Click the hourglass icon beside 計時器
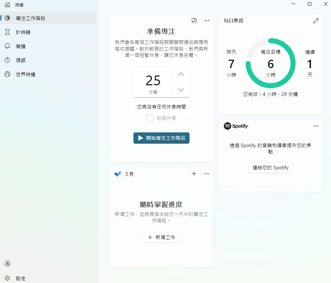331x283 pixels. click(x=7, y=32)
